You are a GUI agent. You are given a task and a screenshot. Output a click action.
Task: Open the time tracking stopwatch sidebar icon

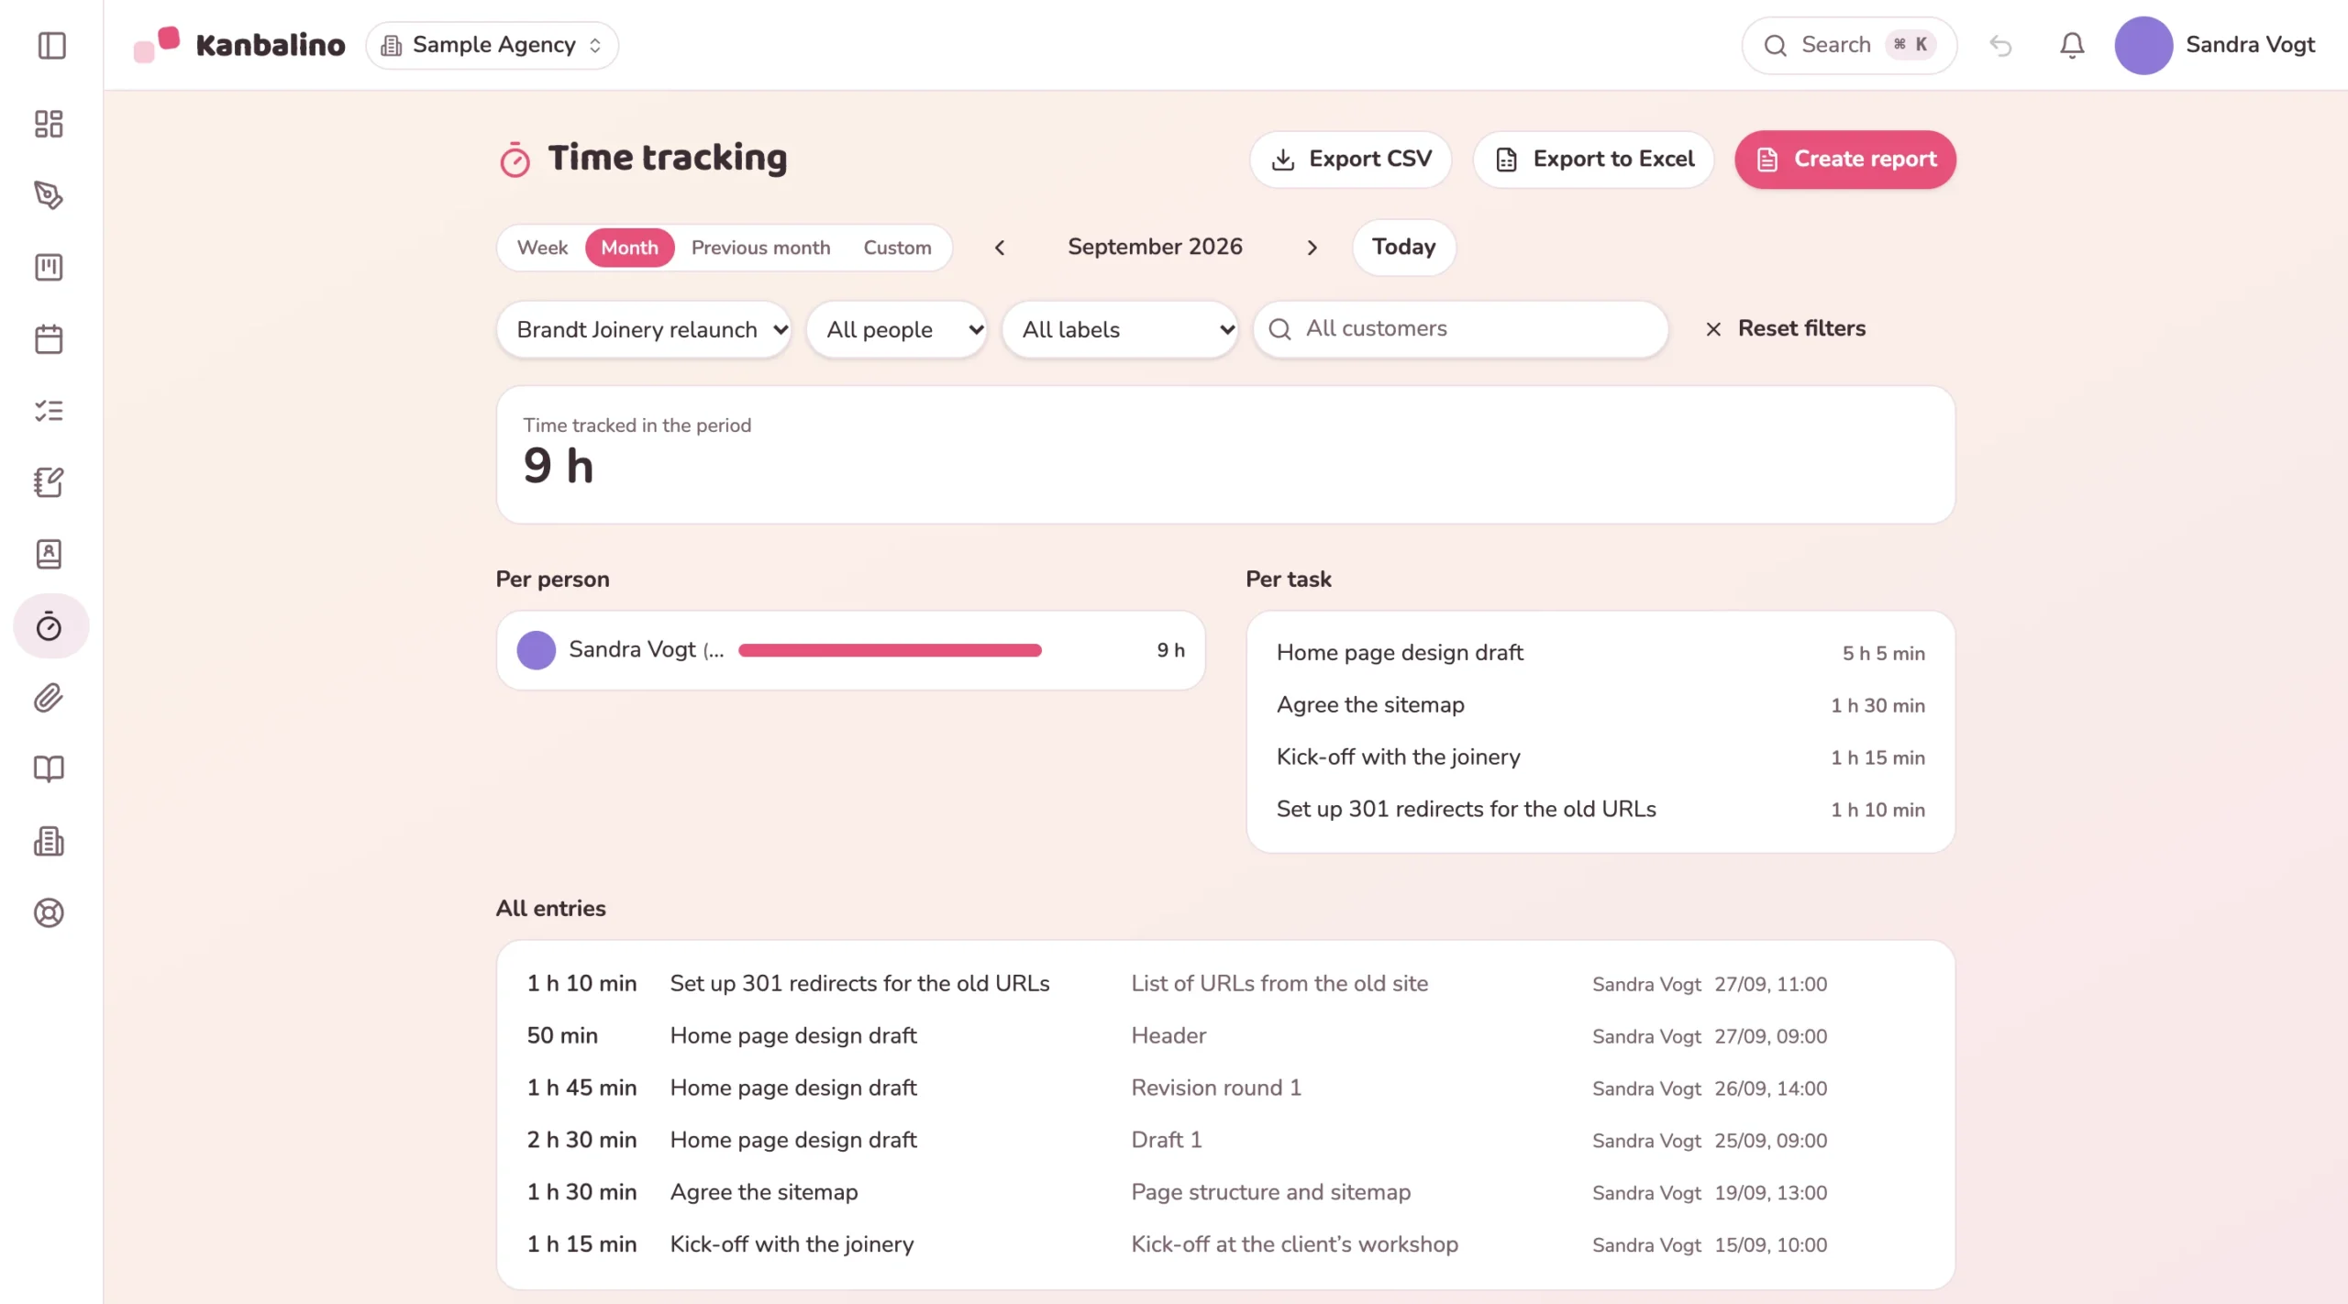[50, 626]
